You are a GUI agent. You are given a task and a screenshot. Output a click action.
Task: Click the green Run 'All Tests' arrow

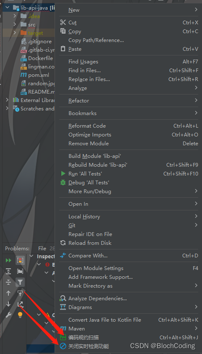click(63, 173)
